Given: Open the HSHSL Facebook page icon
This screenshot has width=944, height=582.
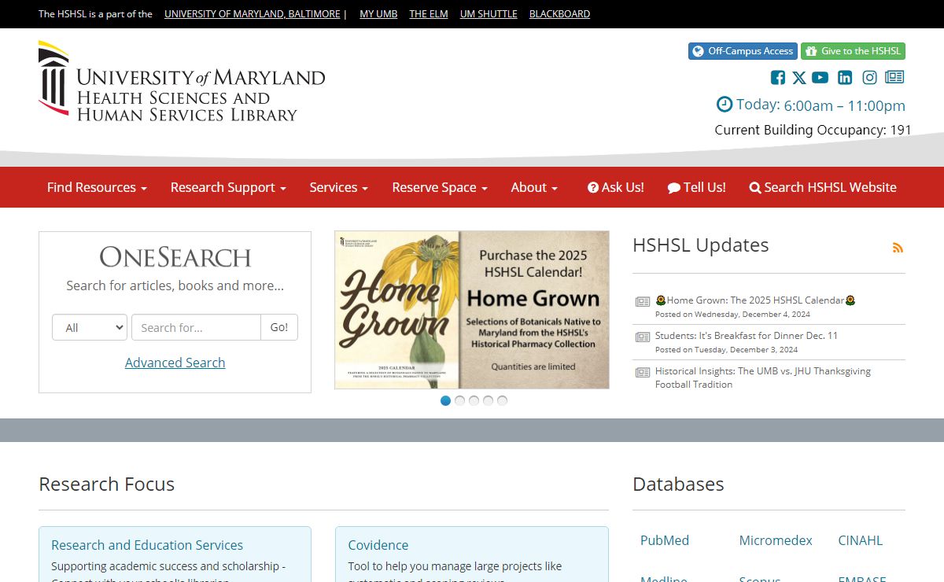Looking at the screenshot, I should pos(778,77).
